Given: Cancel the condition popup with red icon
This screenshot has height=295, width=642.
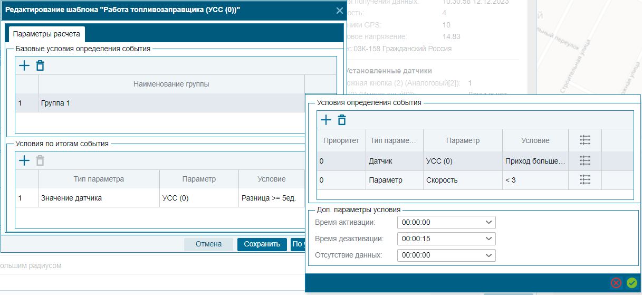Looking at the screenshot, I should click(616, 283).
